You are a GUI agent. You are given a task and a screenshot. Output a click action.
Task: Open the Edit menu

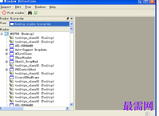tap(18, 7)
